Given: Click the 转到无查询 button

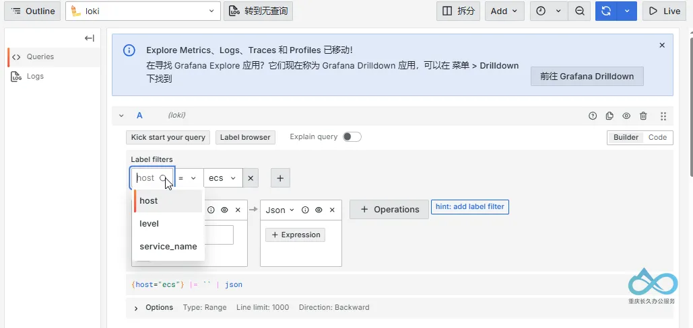Looking at the screenshot, I should pos(258,11).
